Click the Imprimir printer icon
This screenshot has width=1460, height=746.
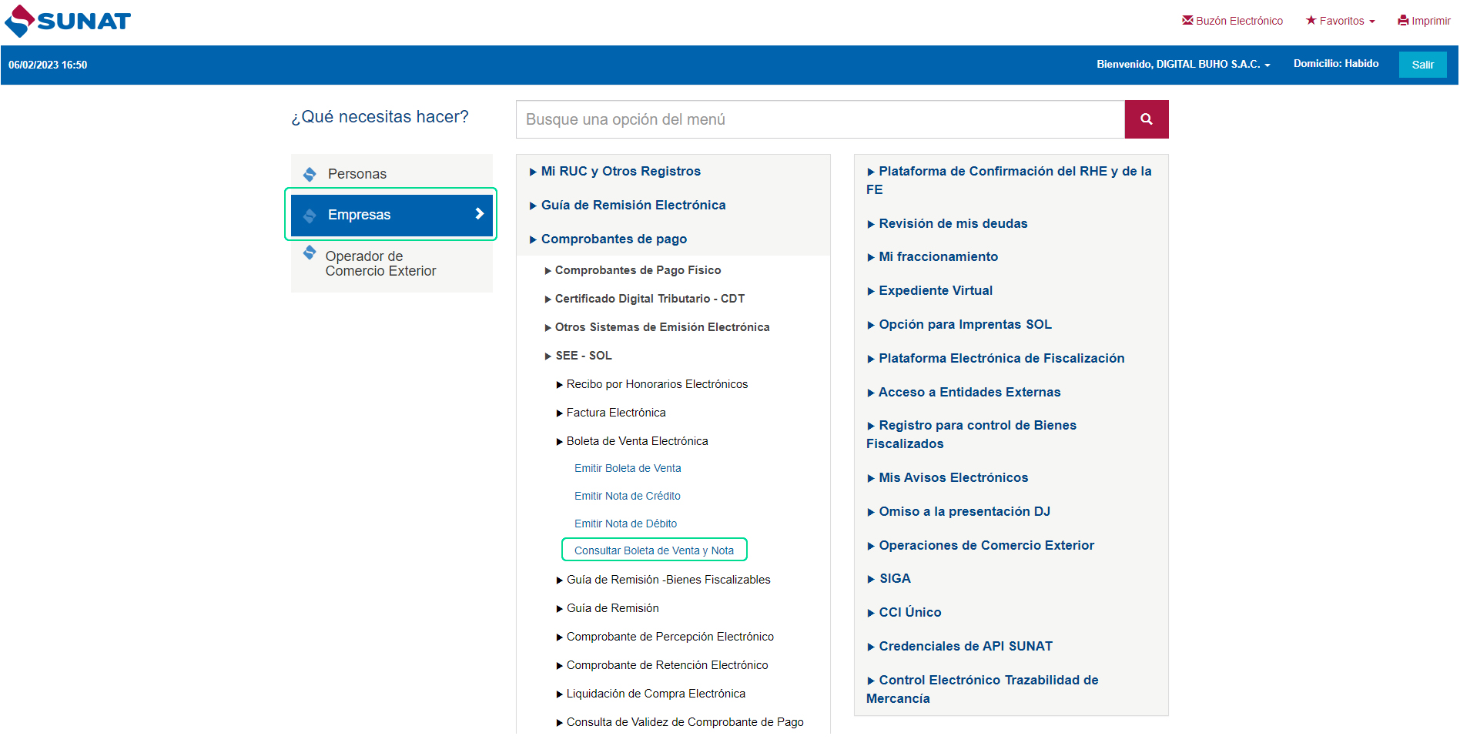click(x=1403, y=21)
